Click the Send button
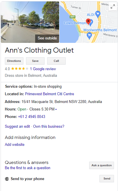Screen dimensions: 118x191 tap(107, 179)
